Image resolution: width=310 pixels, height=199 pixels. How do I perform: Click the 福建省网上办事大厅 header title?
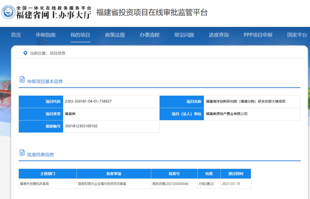pyautogui.click(x=54, y=15)
